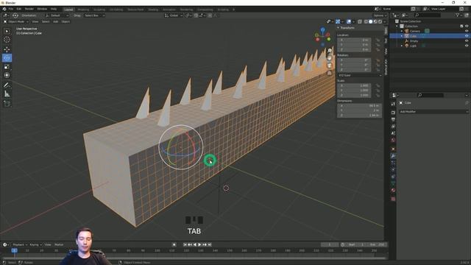Viewport: 471px width, 265px height.
Task: Open the XYZ Euler rotation mode dropdown
Action: 360,75
